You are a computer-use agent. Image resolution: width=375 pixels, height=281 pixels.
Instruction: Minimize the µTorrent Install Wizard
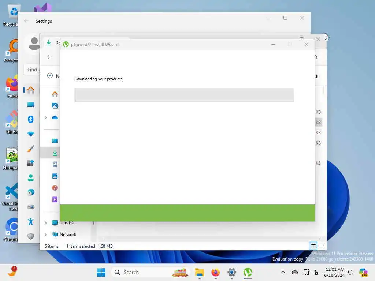(x=273, y=44)
